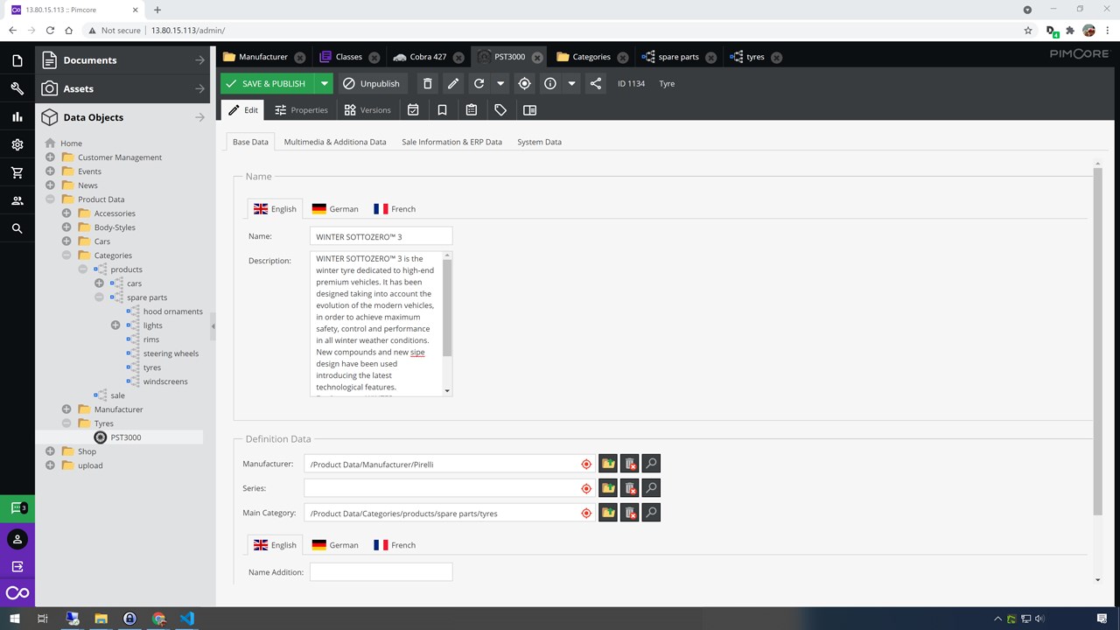This screenshot has width=1120, height=630.
Task: Reload the object with refresh icon
Action: pyautogui.click(x=479, y=84)
